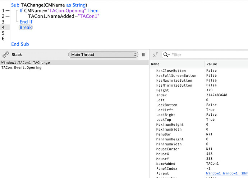This screenshot has width=248, height=178.
Task: Click the End If code line
Action: pyautogui.click(x=26, y=22)
